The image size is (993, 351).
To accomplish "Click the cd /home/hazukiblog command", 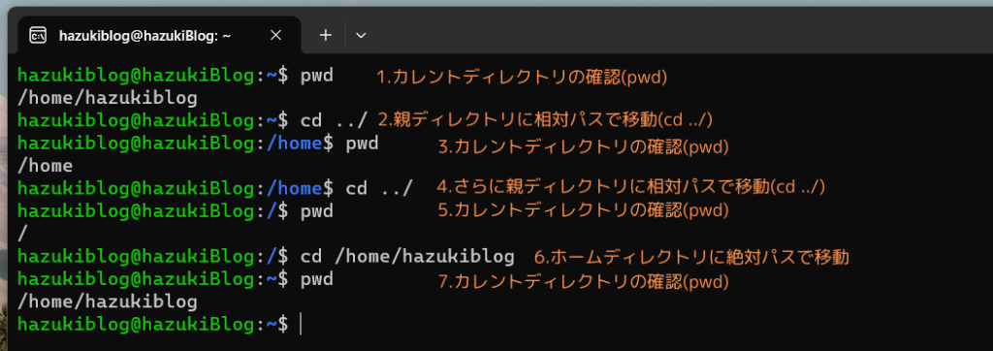I will point(407,257).
